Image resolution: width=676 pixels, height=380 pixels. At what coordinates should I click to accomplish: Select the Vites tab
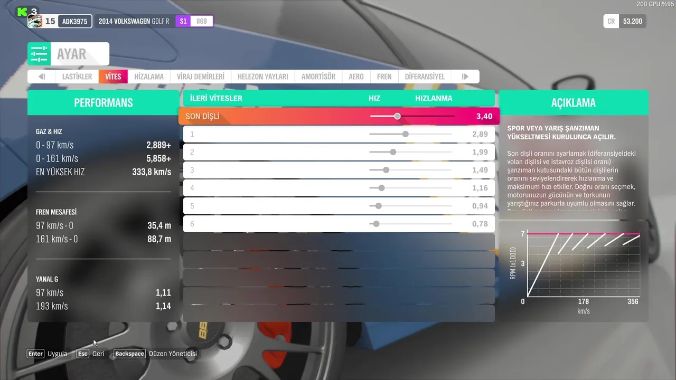113,77
